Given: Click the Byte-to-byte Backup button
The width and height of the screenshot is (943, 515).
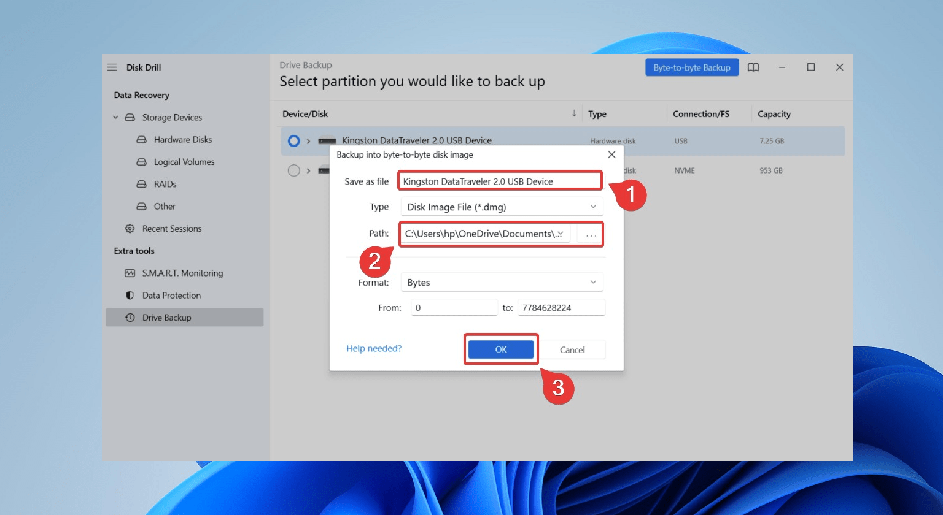Looking at the screenshot, I should (x=692, y=67).
